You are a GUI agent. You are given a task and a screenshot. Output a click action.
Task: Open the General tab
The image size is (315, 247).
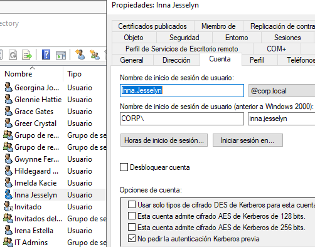click(x=132, y=60)
